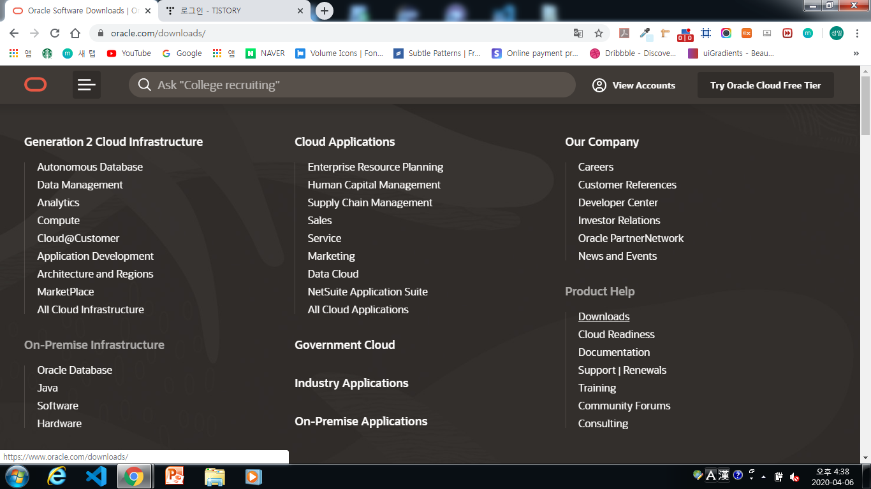
Task: Open Cloud Readiness link
Action: (617, 334)
